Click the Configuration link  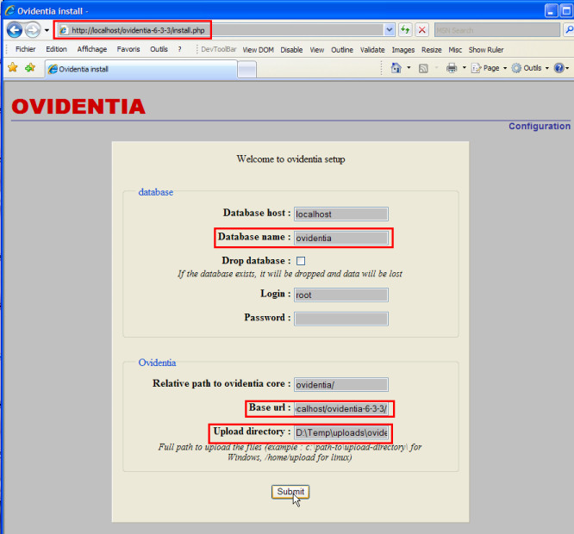[540, 127]
